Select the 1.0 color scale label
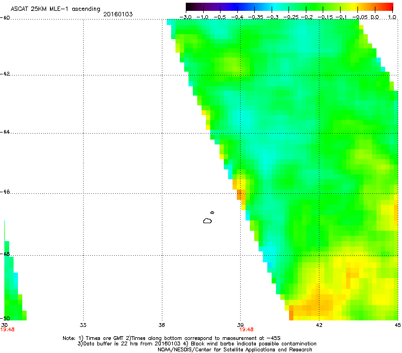 392,17
